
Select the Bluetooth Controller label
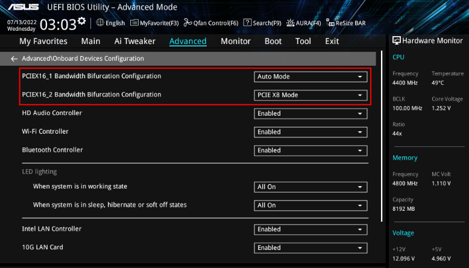click(x=52, y=150)
